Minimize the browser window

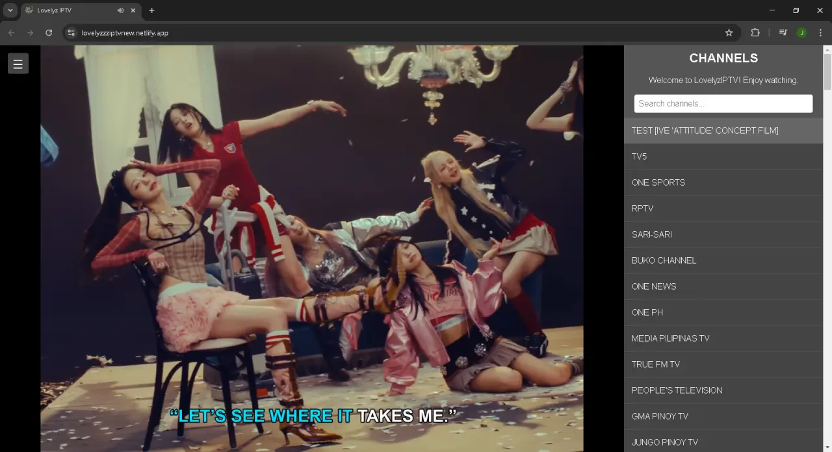772,10
